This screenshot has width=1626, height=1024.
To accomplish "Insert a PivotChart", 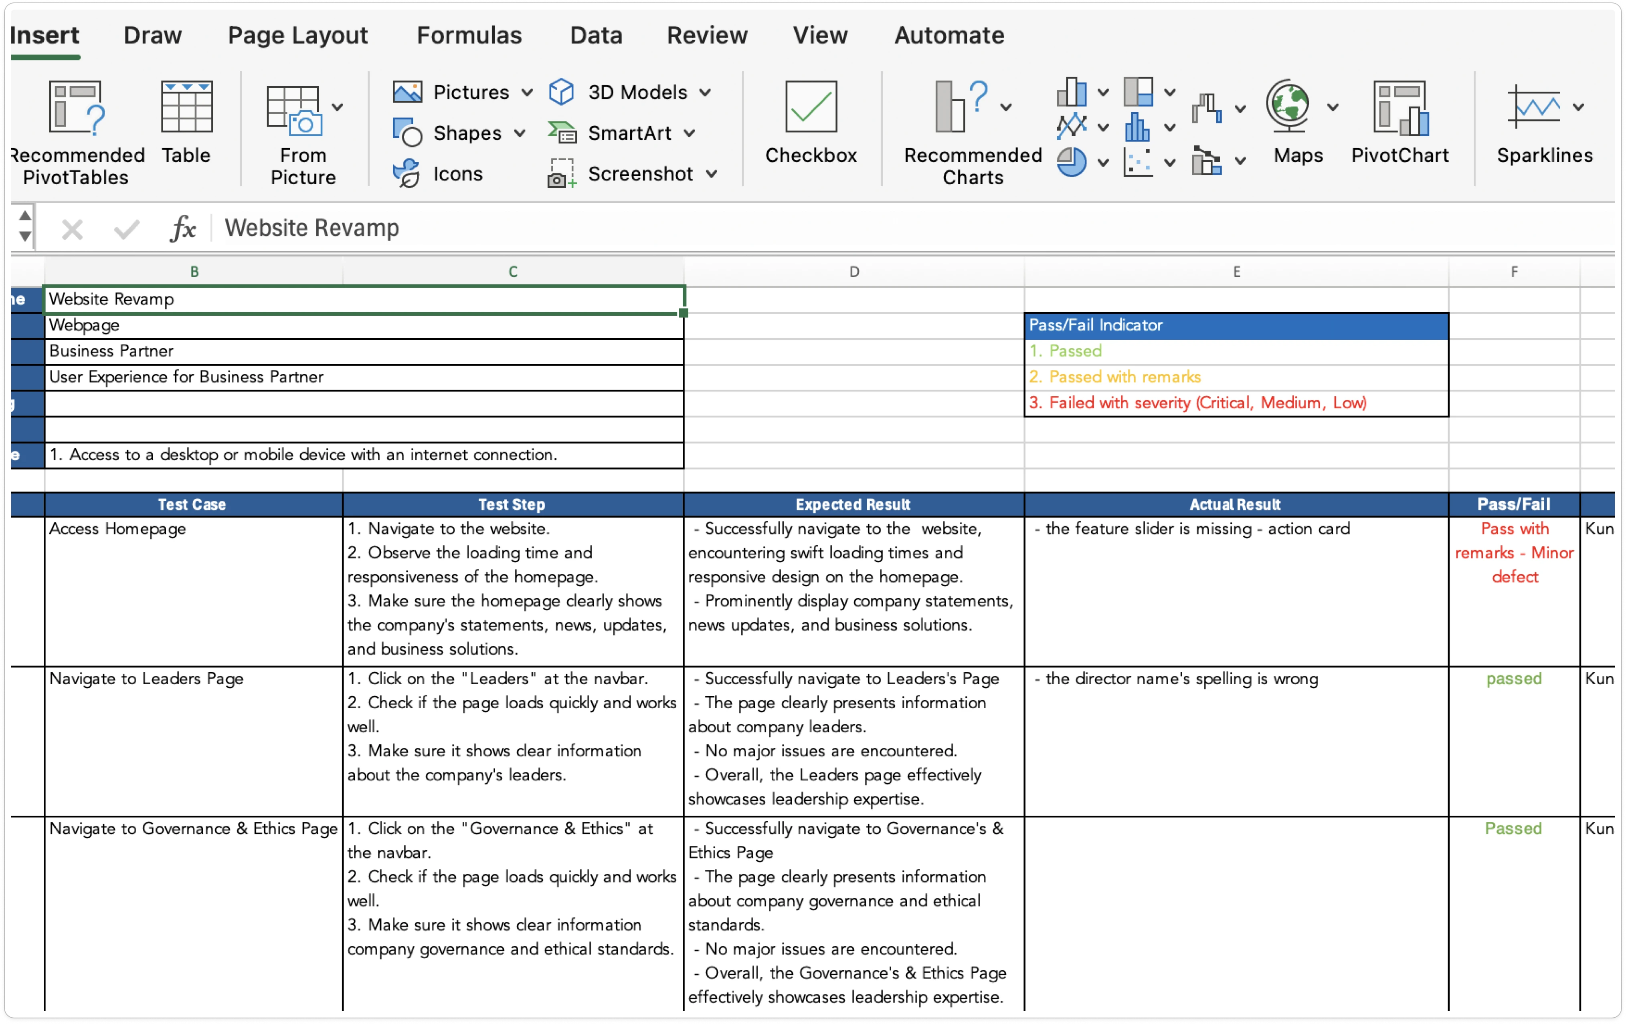I will point(1400,123).
